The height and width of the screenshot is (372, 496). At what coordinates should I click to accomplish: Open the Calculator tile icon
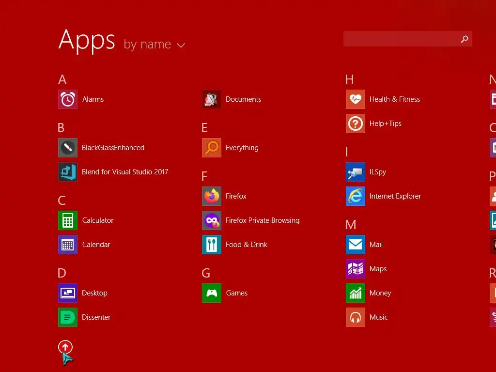click(x=68, y=220)
